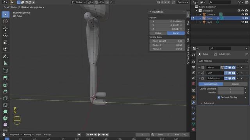Image resolution: width=250 pixels, height=140 pixels.
Task: Toggle Skin modifier viewport display
Action: pyautogui.click(x=230, y=73)
